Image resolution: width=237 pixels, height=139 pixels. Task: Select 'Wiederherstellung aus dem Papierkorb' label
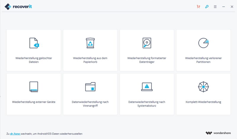[x=90, y=60]
